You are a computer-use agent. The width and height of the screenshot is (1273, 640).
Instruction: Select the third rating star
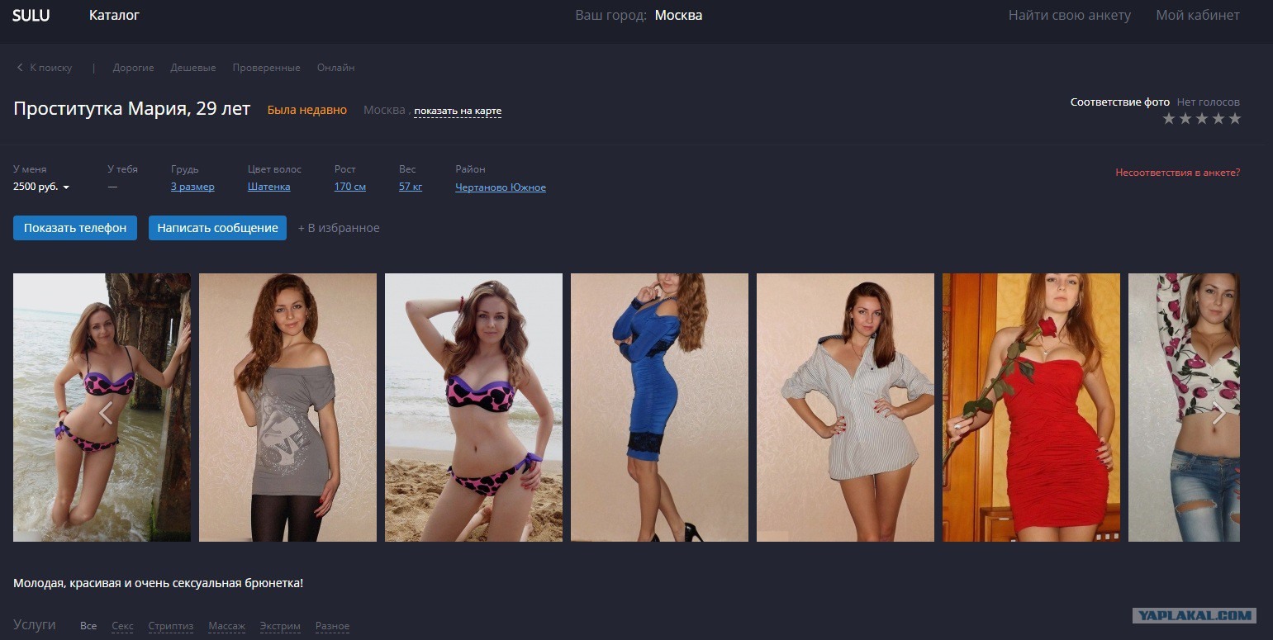point(1202,119)
